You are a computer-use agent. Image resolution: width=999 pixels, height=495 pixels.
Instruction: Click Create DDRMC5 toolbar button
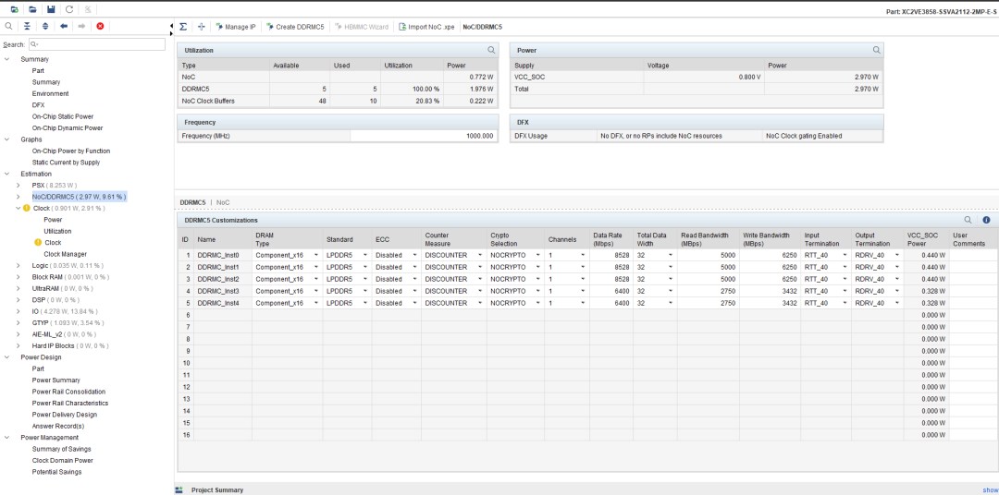[296, 27]
